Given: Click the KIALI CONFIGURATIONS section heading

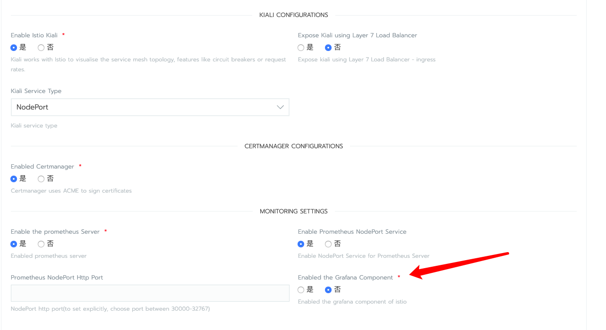Looking at the screenshot, I should (293, 15).
